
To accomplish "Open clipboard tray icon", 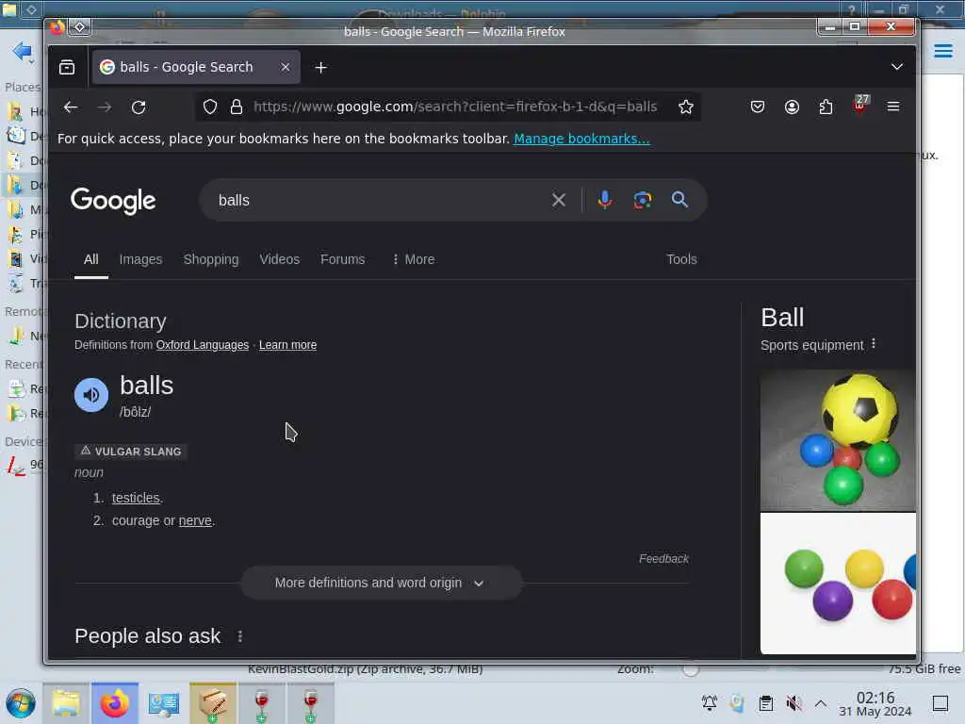I will coord(765,702).
